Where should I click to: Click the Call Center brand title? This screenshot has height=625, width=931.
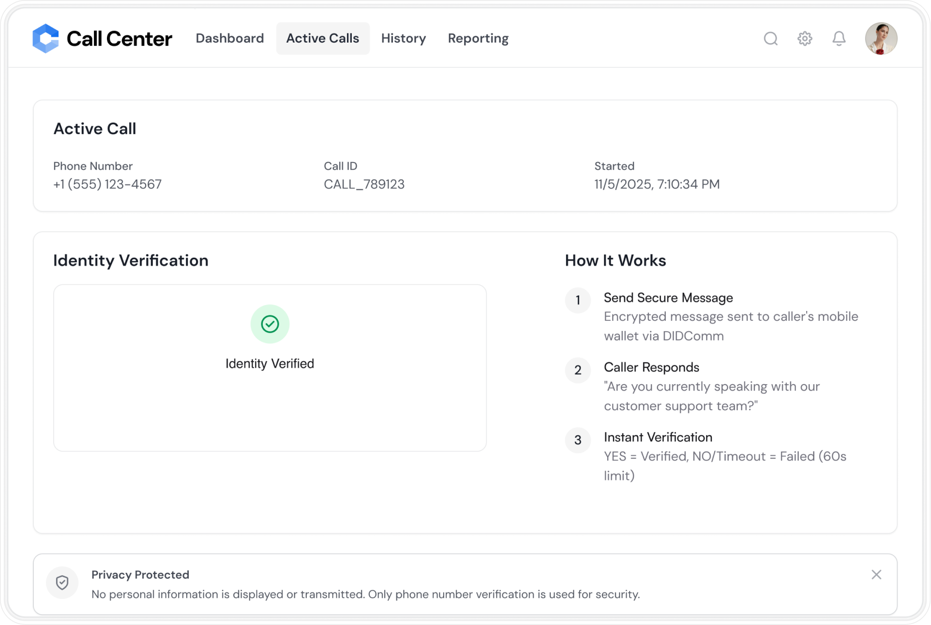tap(119, 39)
